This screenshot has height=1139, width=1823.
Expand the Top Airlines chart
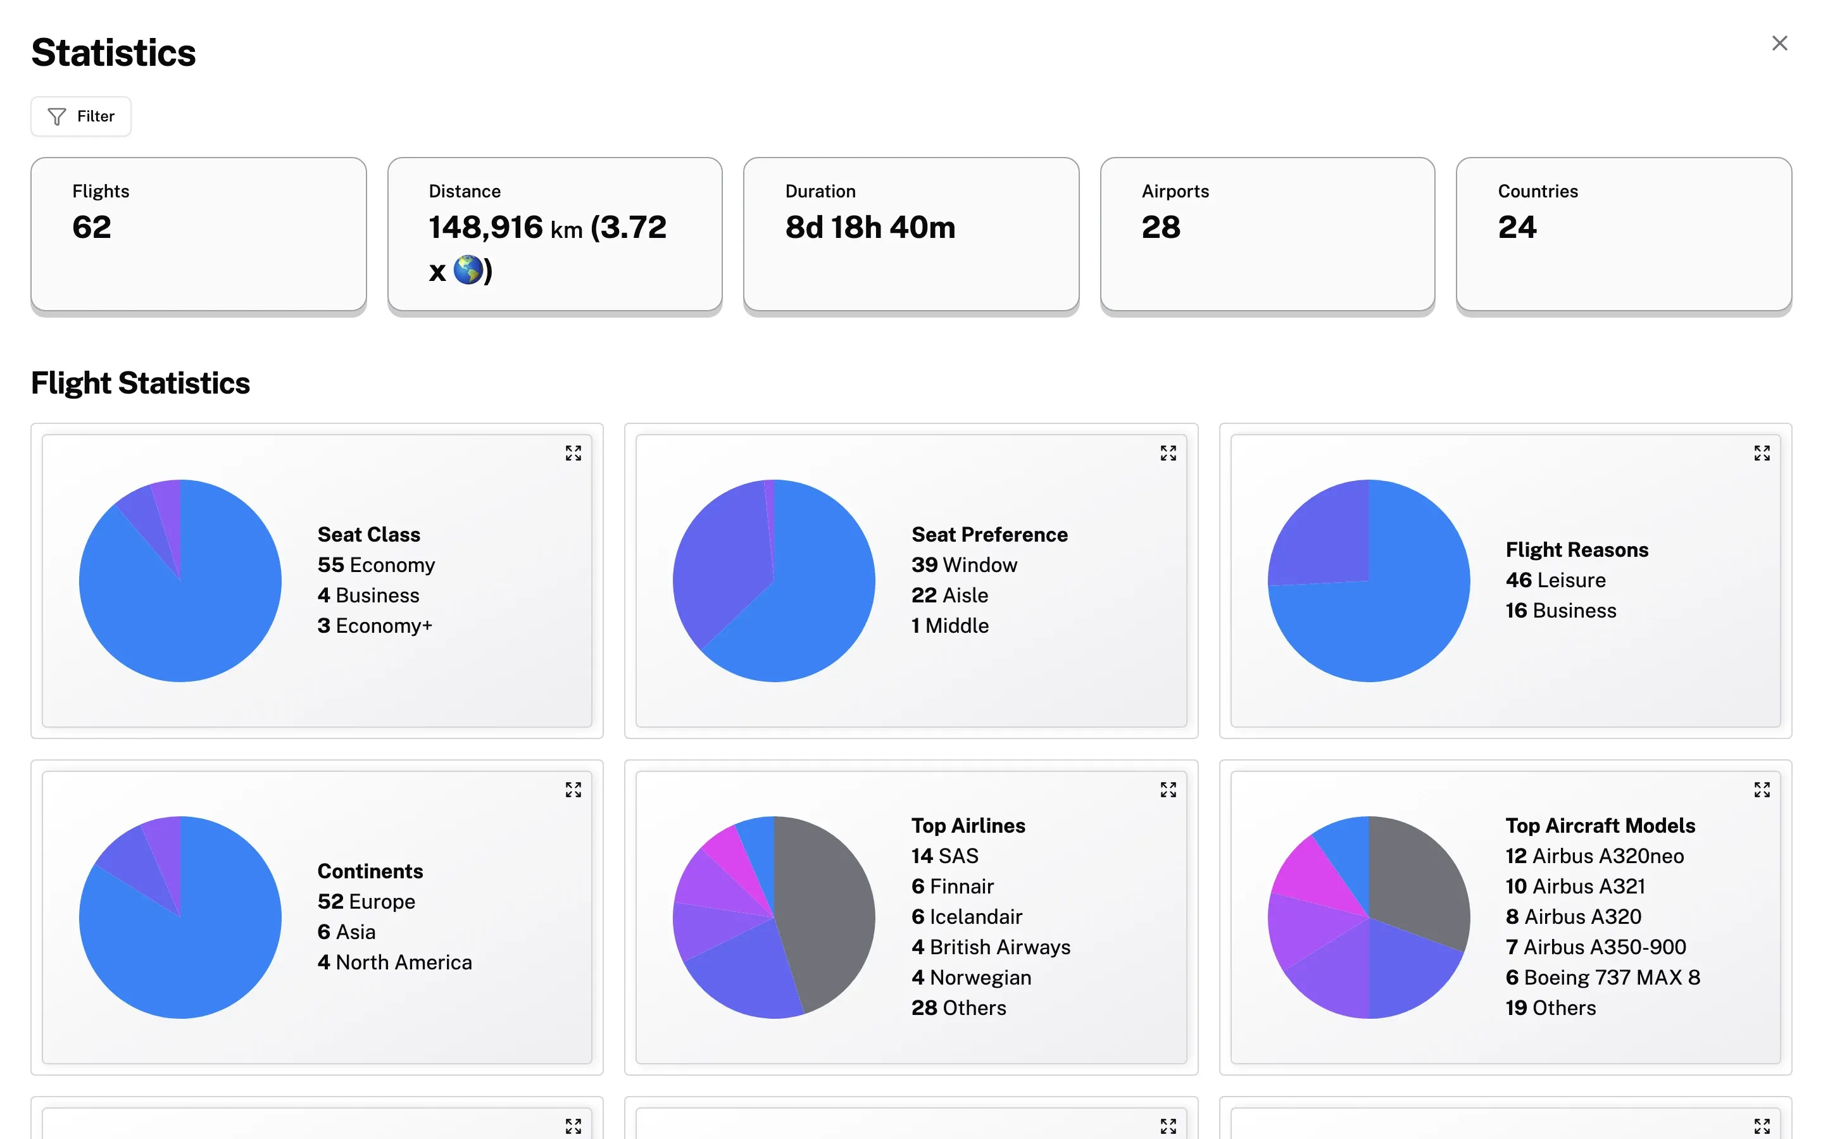(x=1168, y=790)
